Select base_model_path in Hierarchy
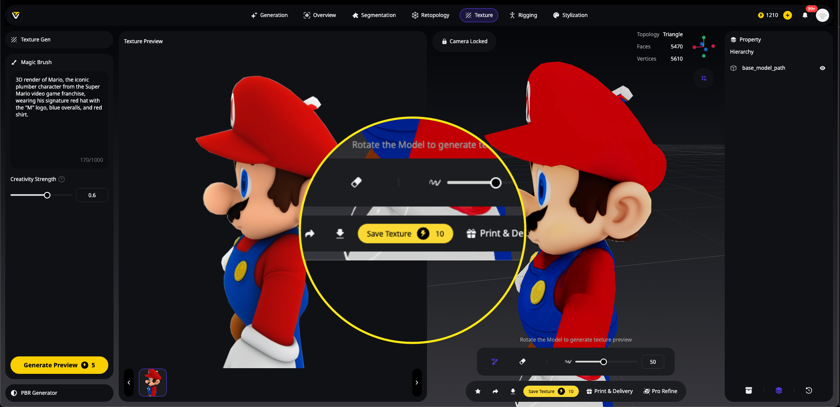Viewport: 840px width, 407px height. 764,68
